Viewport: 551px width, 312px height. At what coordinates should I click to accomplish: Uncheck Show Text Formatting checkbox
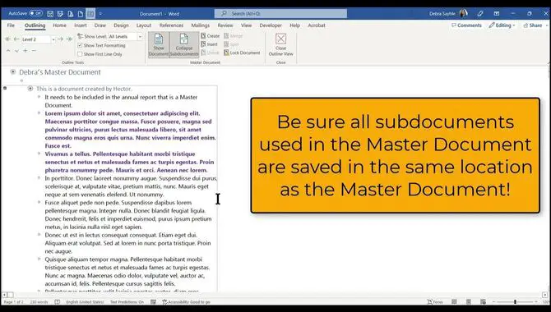pyautogui.click(x=80, y=46)
